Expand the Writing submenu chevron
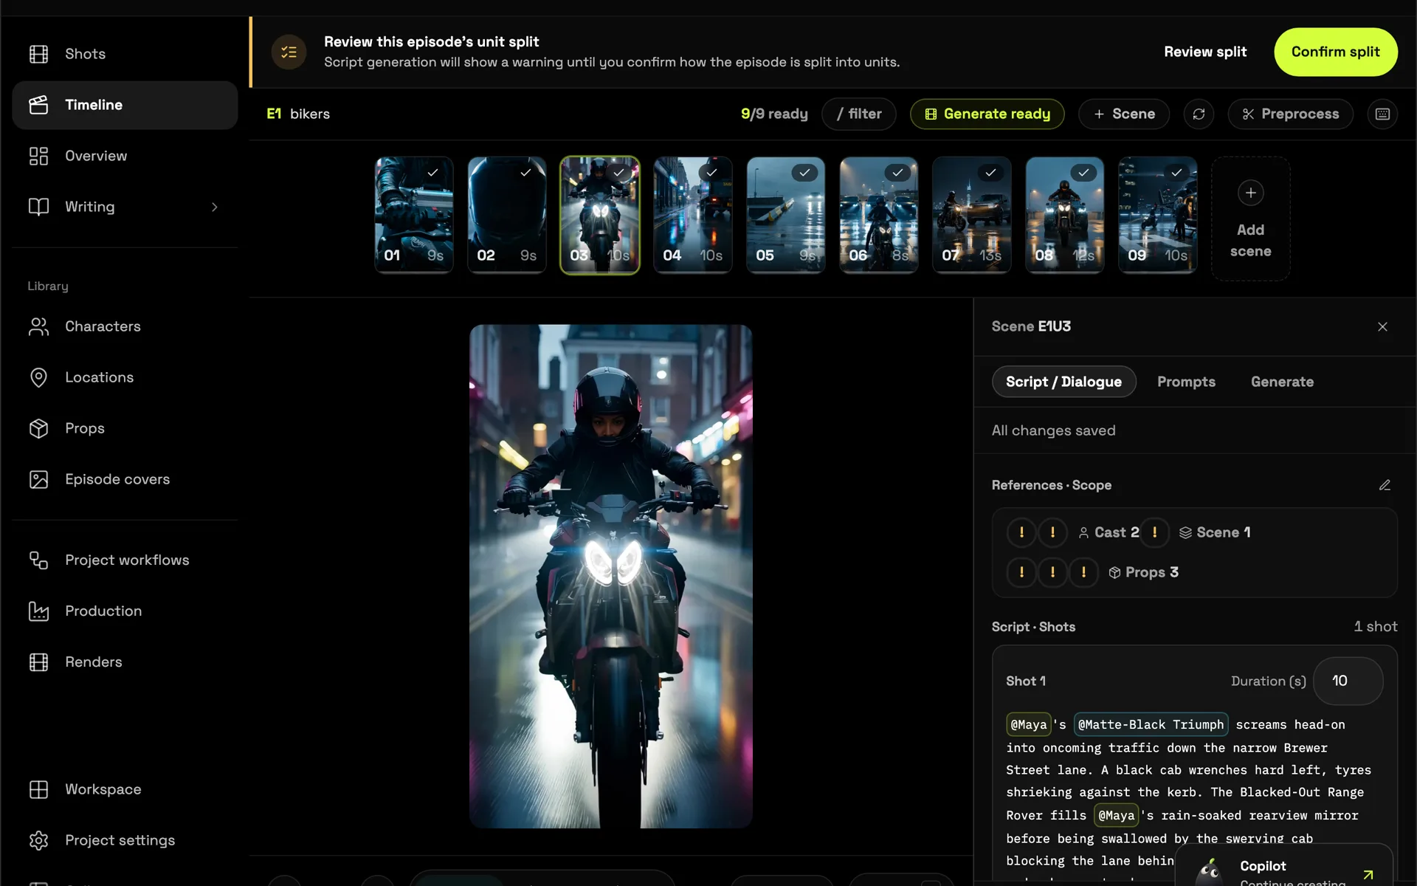1417x886 pixels. (x=215, y=207)
